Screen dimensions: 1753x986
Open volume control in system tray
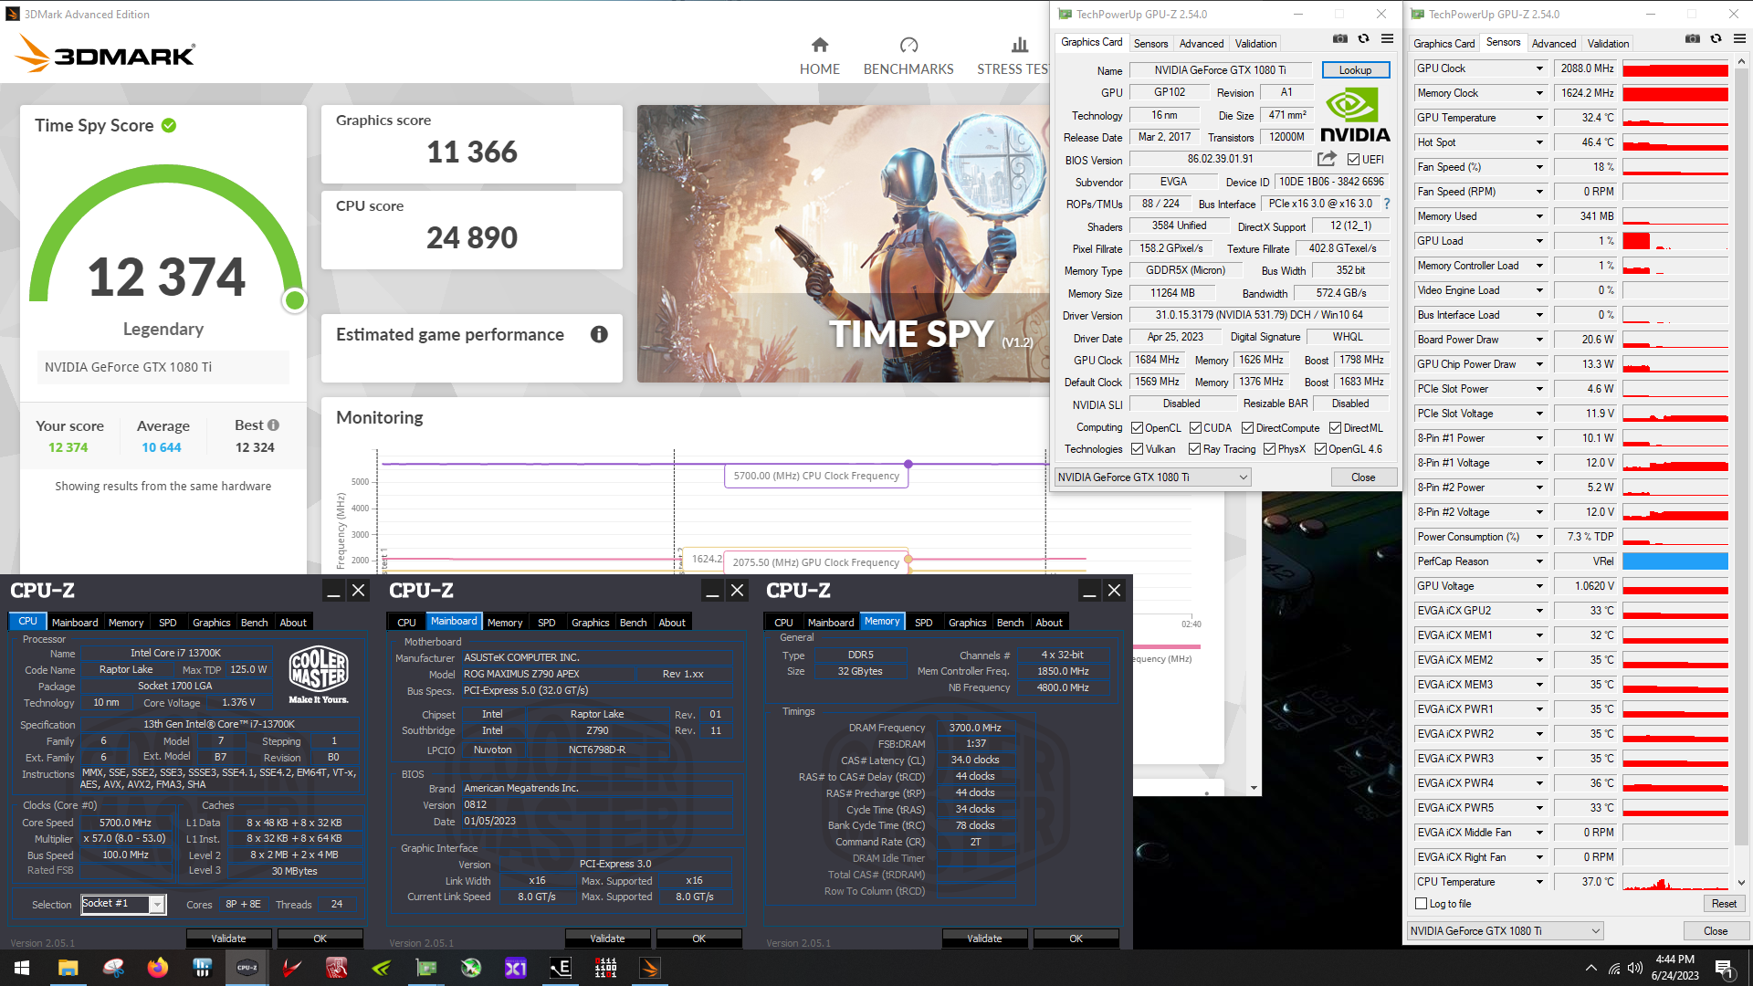click(1635, 968)
